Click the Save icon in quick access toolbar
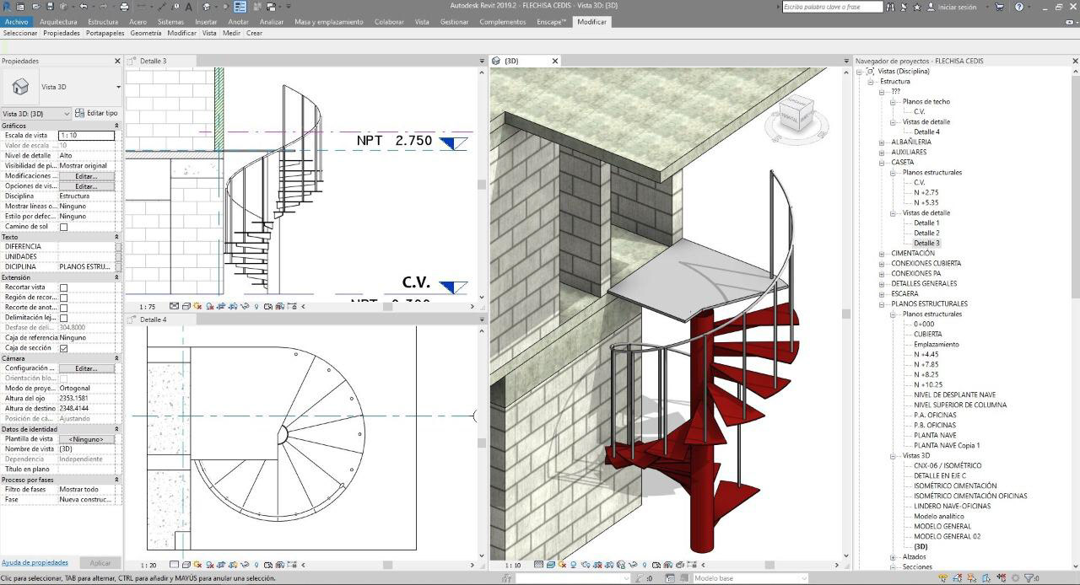The height and width of the screenshot is (585, 1080). [x=50, y=6]
